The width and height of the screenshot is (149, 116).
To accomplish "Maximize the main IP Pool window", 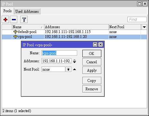I will pyautogui.click(x=139, y=4).
